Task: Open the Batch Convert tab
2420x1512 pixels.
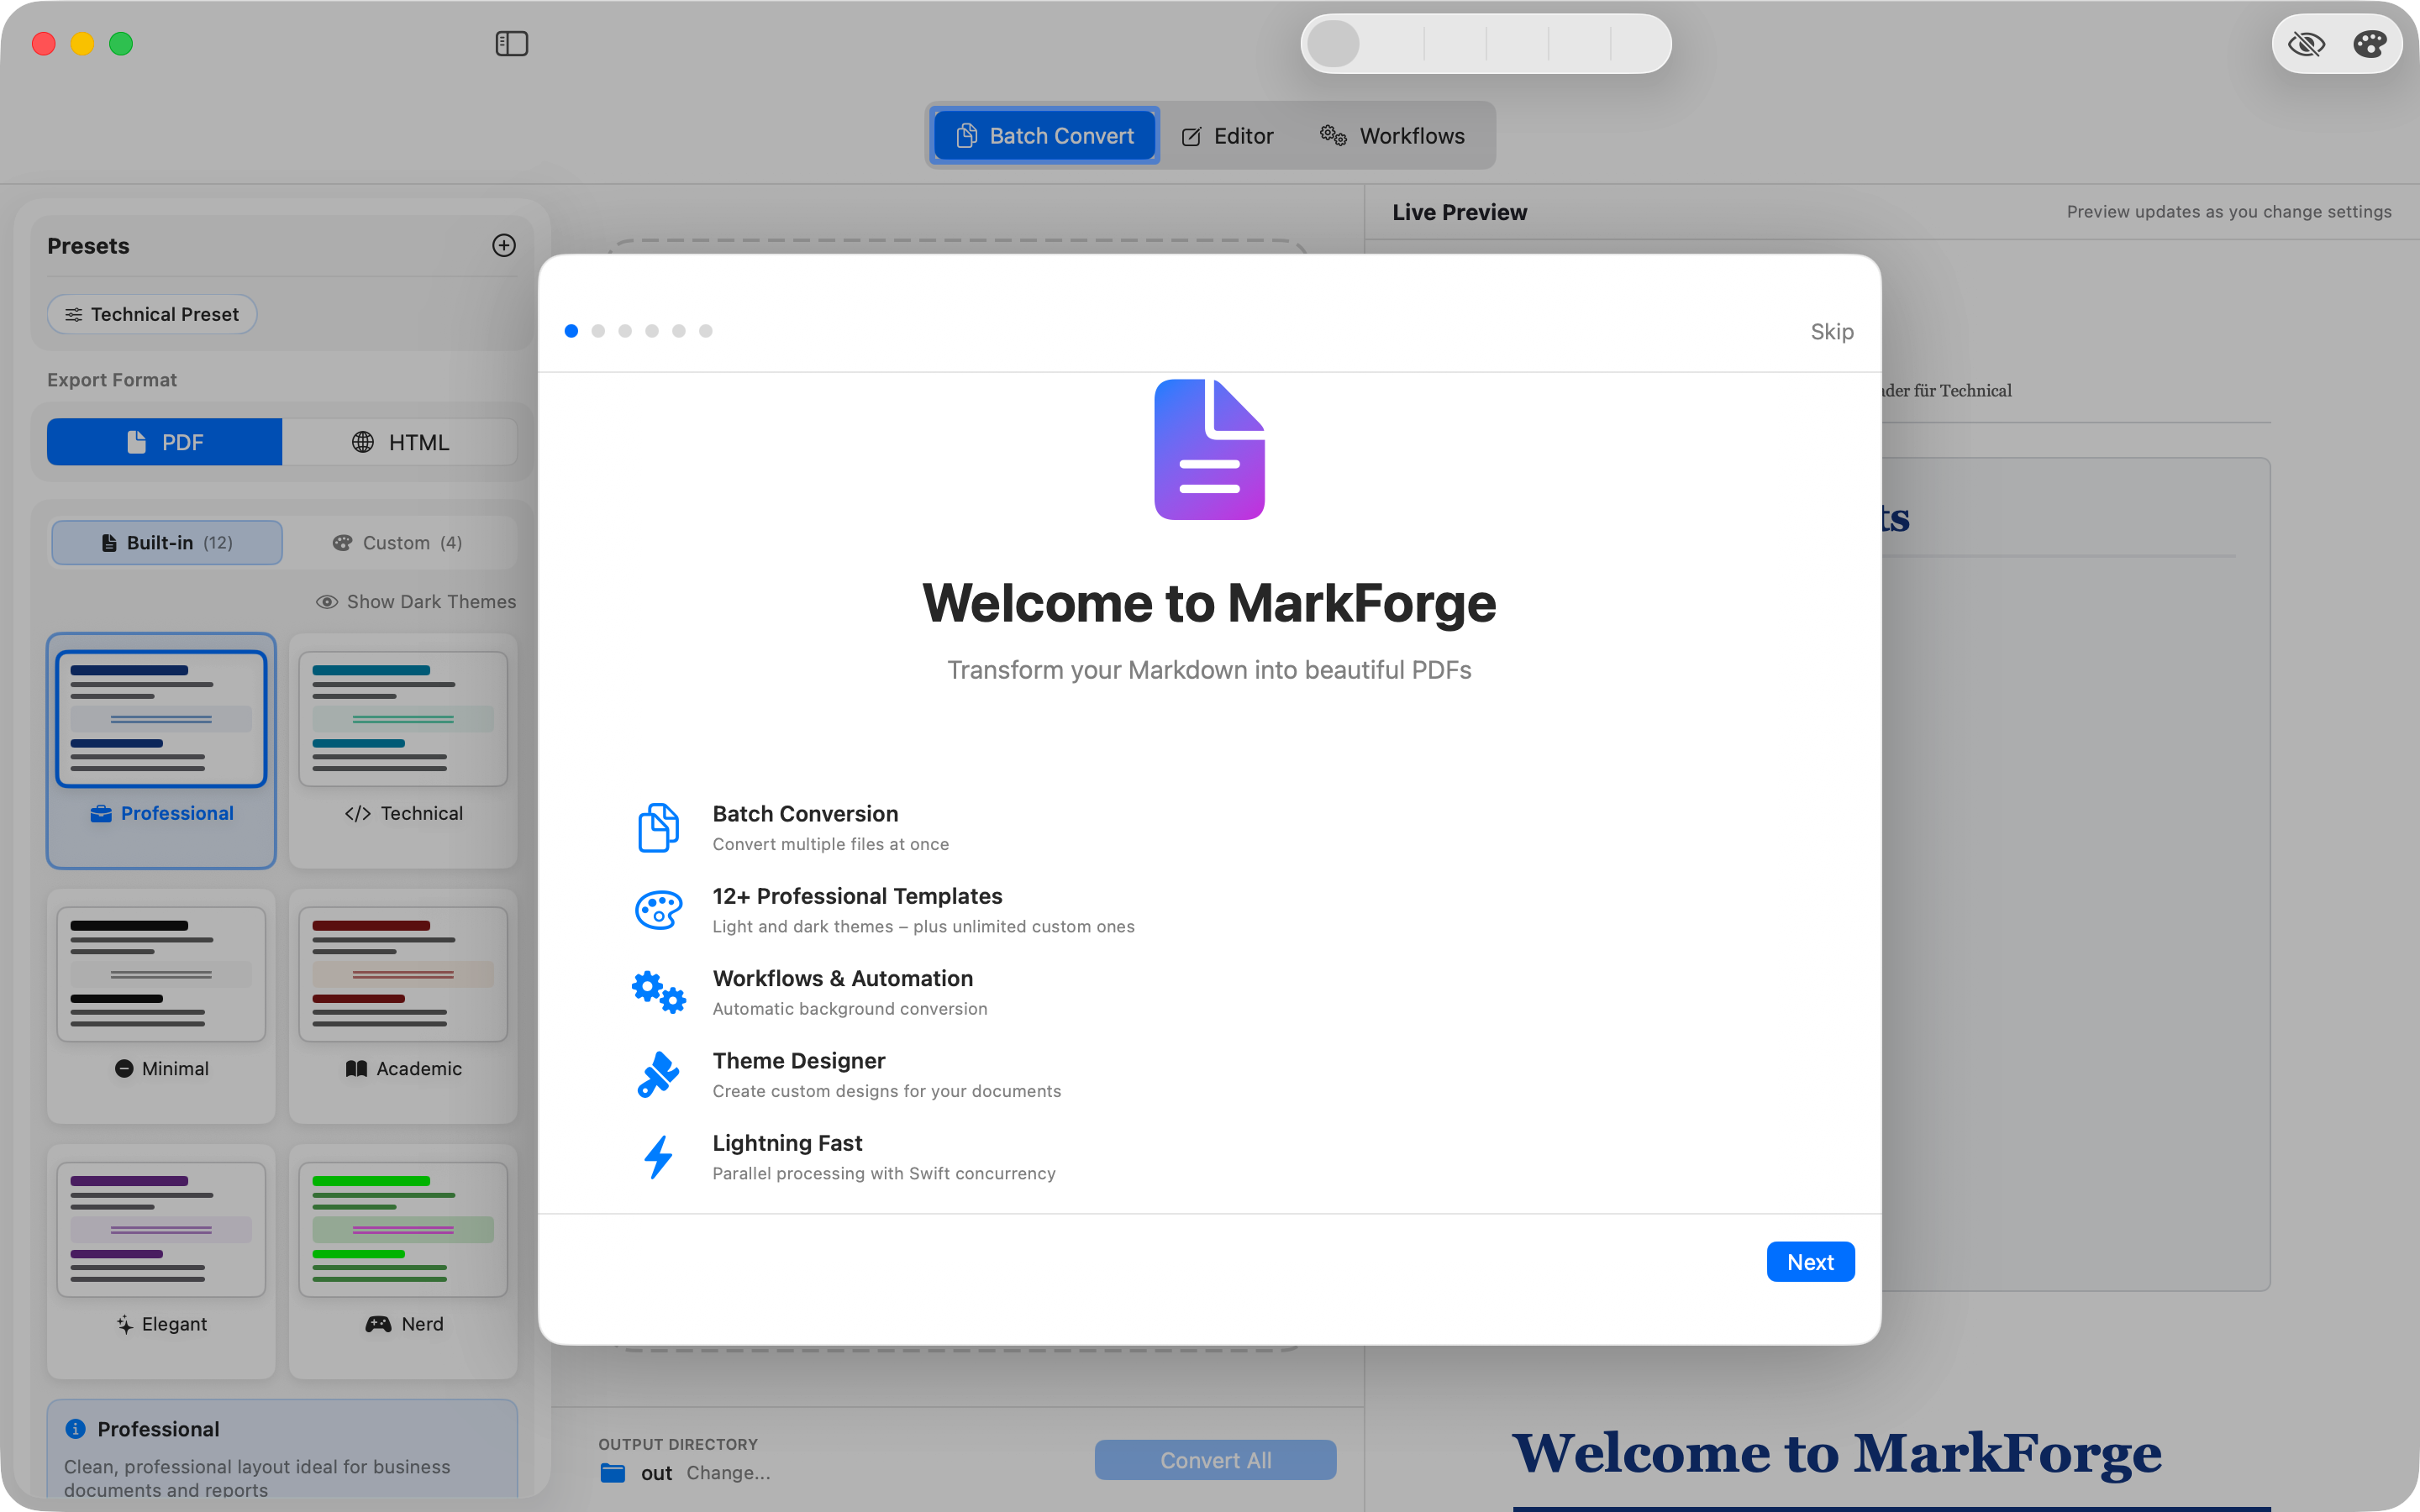Action: pyautogui.click(x=1045, y=136)
